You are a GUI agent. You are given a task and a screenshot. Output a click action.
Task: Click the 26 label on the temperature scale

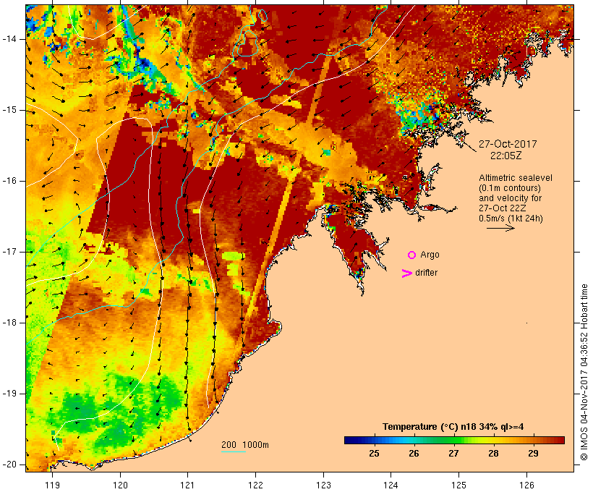(x=414, y=454)
